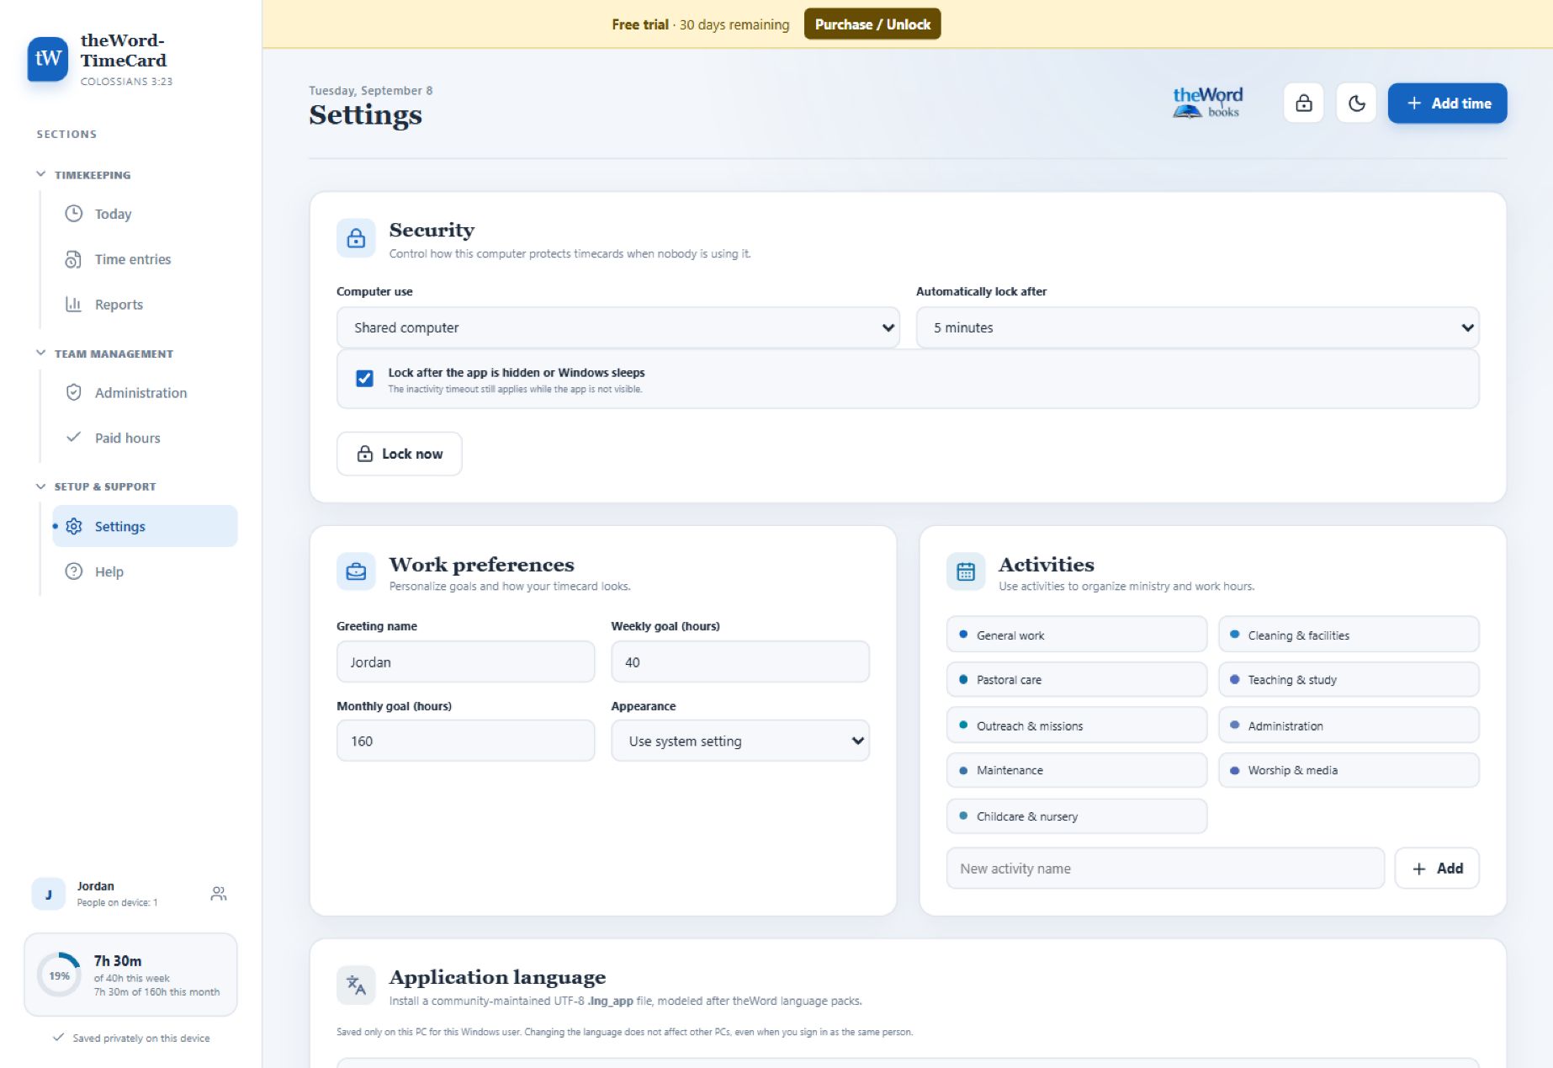Open theWord books logo
Image resolution: width=1553 pixels, height=1068 pixels.
(1208, 103)
